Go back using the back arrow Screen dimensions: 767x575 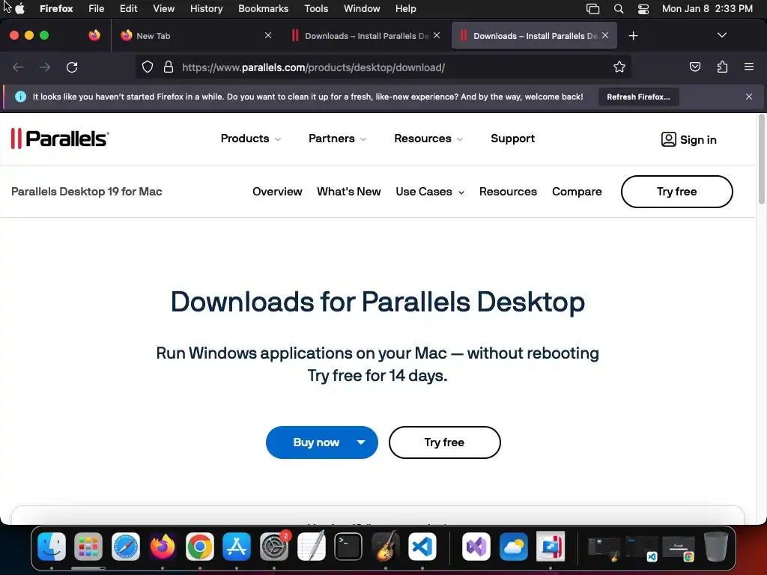pos(18,67)
